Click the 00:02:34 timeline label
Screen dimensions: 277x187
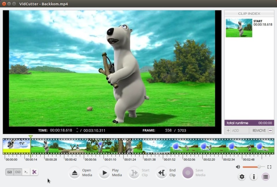[x=229, y=159]
